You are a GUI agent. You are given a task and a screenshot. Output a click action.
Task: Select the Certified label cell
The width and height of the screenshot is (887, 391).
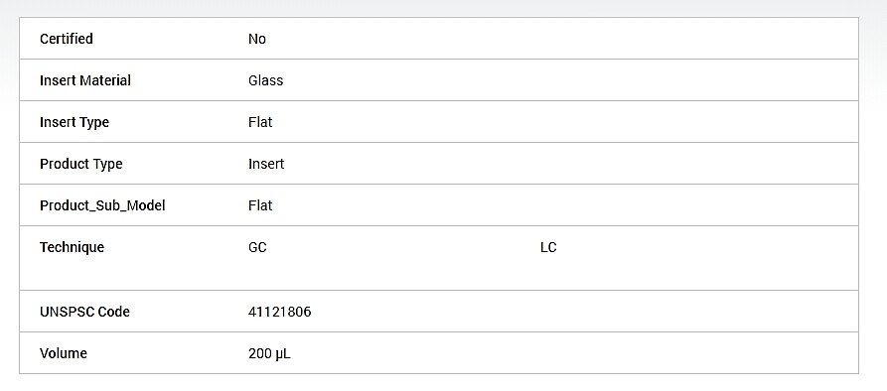(x=67, y=39)
